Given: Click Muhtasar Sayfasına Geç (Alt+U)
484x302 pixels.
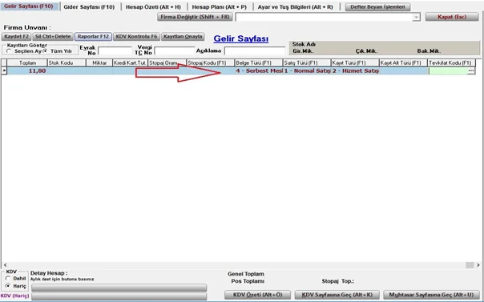Looking at the screenshot, I should click(x=431, y=295).
